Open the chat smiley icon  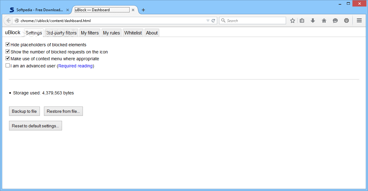[335, 20]
